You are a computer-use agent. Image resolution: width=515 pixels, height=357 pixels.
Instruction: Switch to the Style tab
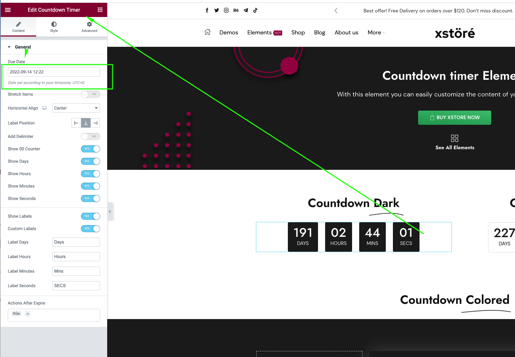[x=54, y=27]
